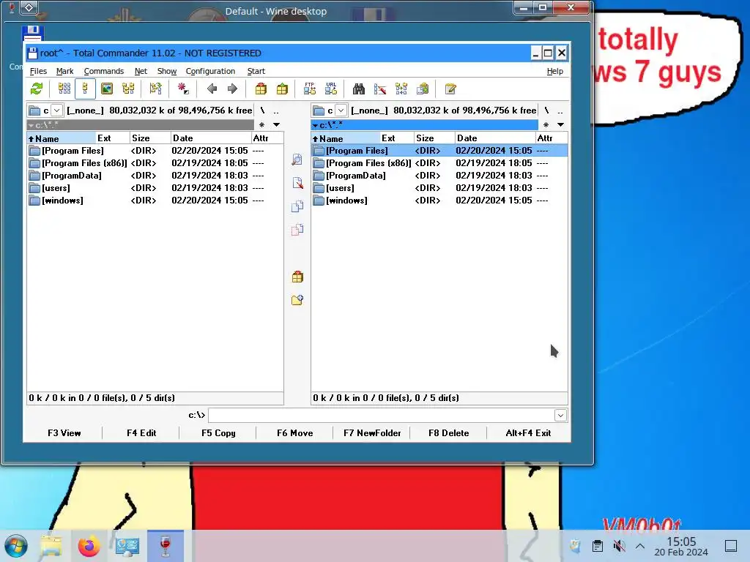Open the Start menu item in menubar
Screen dimensions: 750x562
256,71
